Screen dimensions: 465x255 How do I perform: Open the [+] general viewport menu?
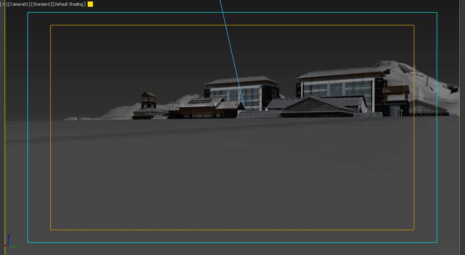(3, 4)
